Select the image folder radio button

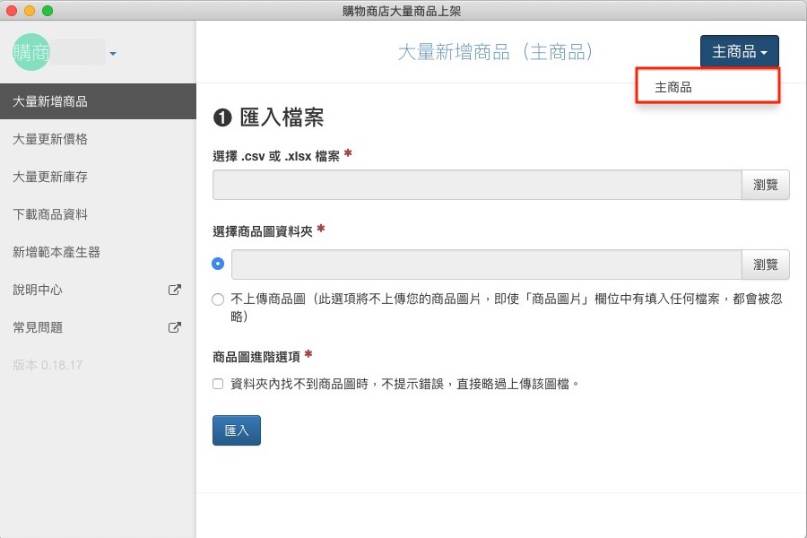[x=218, y=264]
